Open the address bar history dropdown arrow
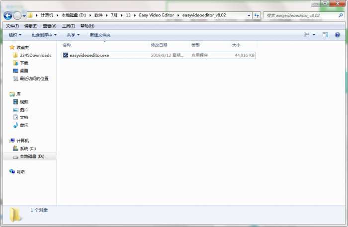Screen dimensions: 348x227 click(x=249, y=15)
